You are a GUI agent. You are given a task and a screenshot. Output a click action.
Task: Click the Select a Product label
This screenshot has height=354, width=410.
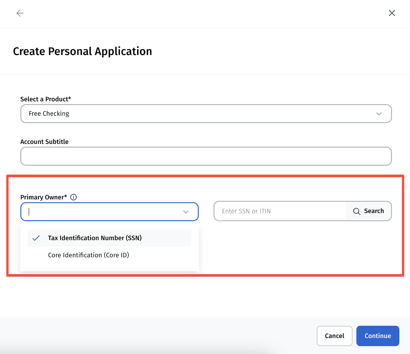coord(45,99)
